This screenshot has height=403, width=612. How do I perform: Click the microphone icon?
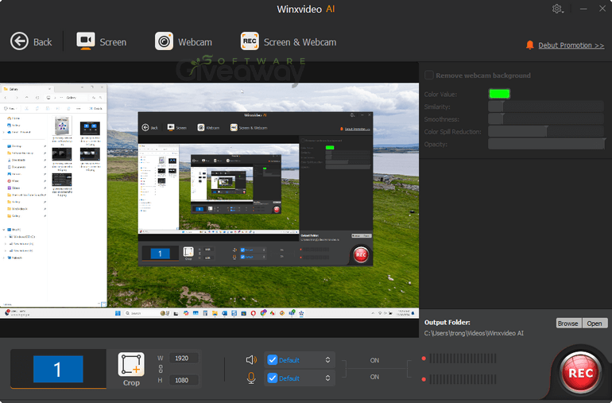tap(251, 378)
